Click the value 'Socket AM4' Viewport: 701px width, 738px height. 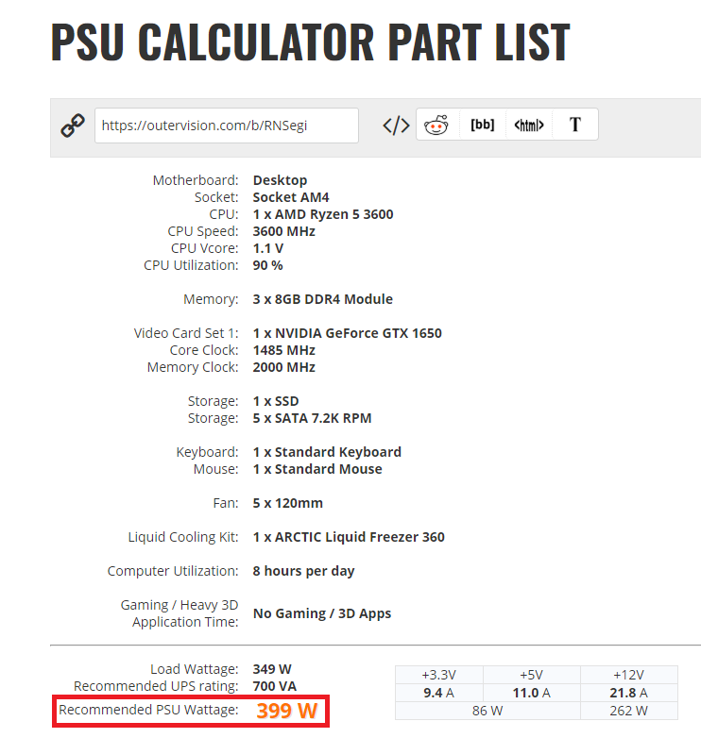[x=291, y=197]
